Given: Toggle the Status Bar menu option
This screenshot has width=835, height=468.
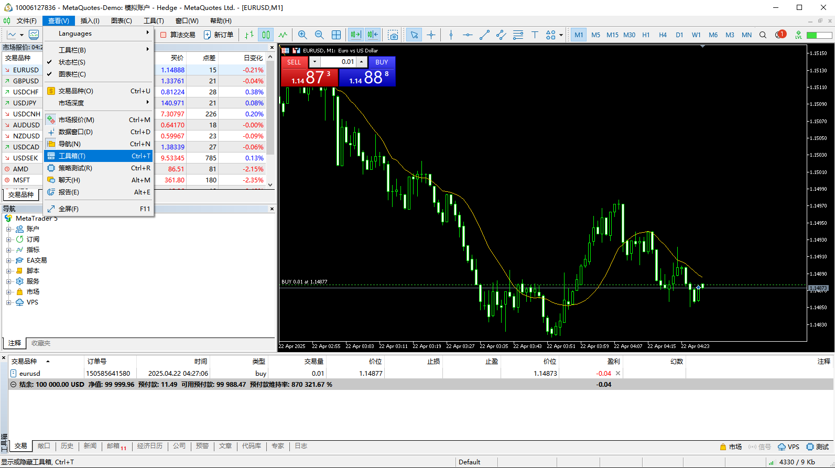Looking at the screenshot, I should 99,62.
